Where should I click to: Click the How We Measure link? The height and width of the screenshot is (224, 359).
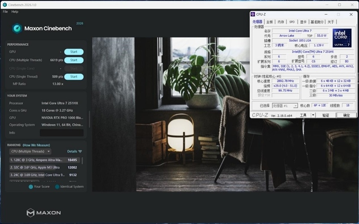click(36, 145)
